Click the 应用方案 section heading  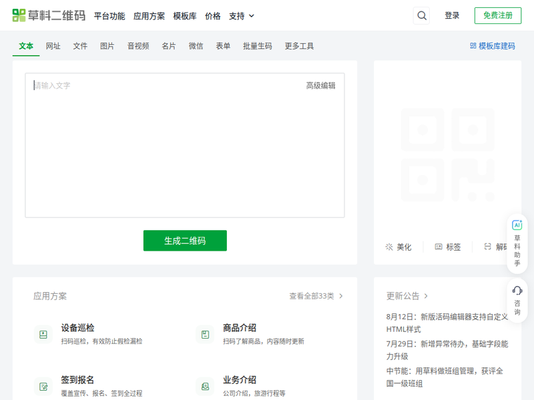click(50, 296)
